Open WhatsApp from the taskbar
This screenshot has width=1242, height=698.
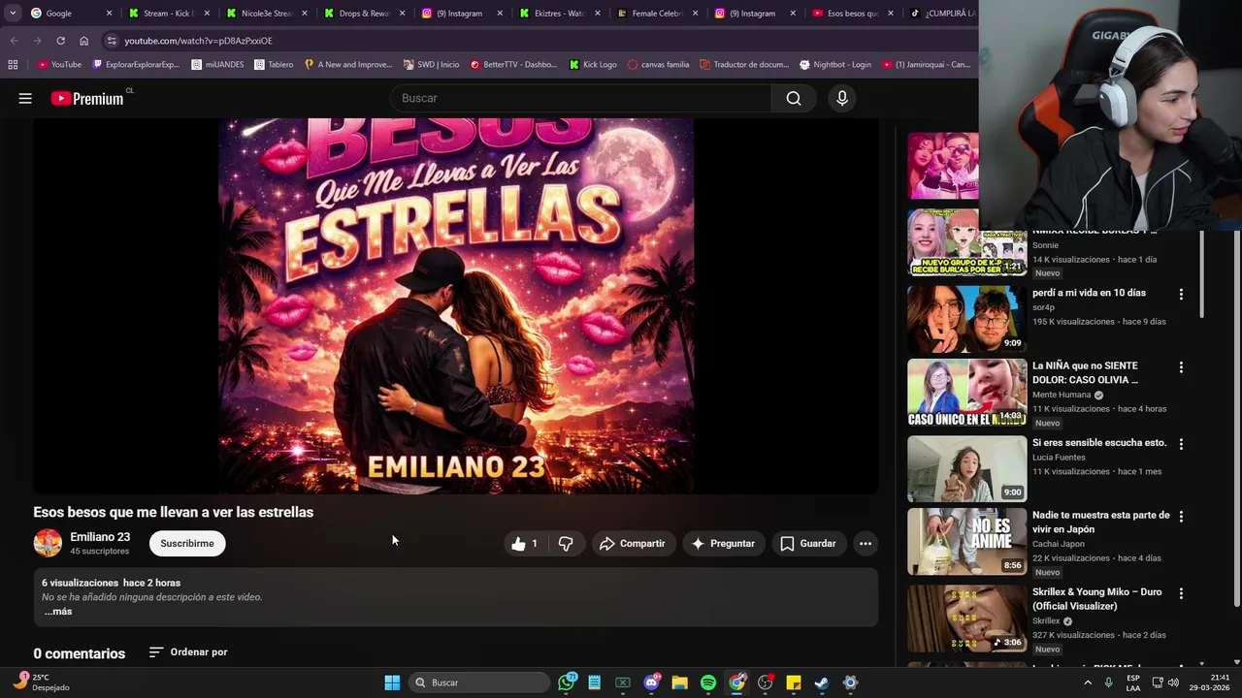coord(567,682)
